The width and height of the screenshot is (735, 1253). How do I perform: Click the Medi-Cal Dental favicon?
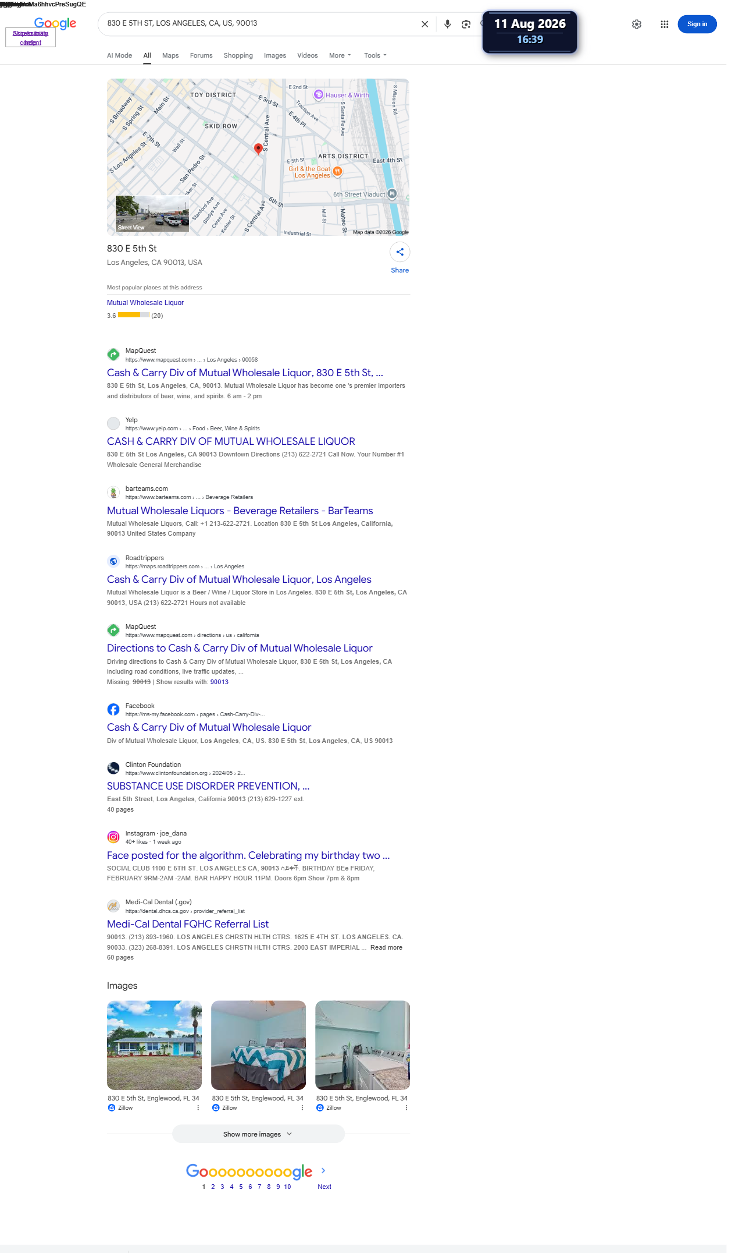tap(113, 906)
